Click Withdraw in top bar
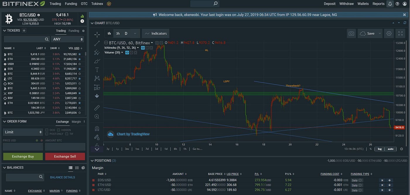 pyautogui.click(x=346, y=4)
